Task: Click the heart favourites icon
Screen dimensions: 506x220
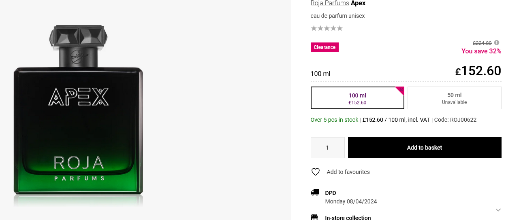Action: [316, 172]
